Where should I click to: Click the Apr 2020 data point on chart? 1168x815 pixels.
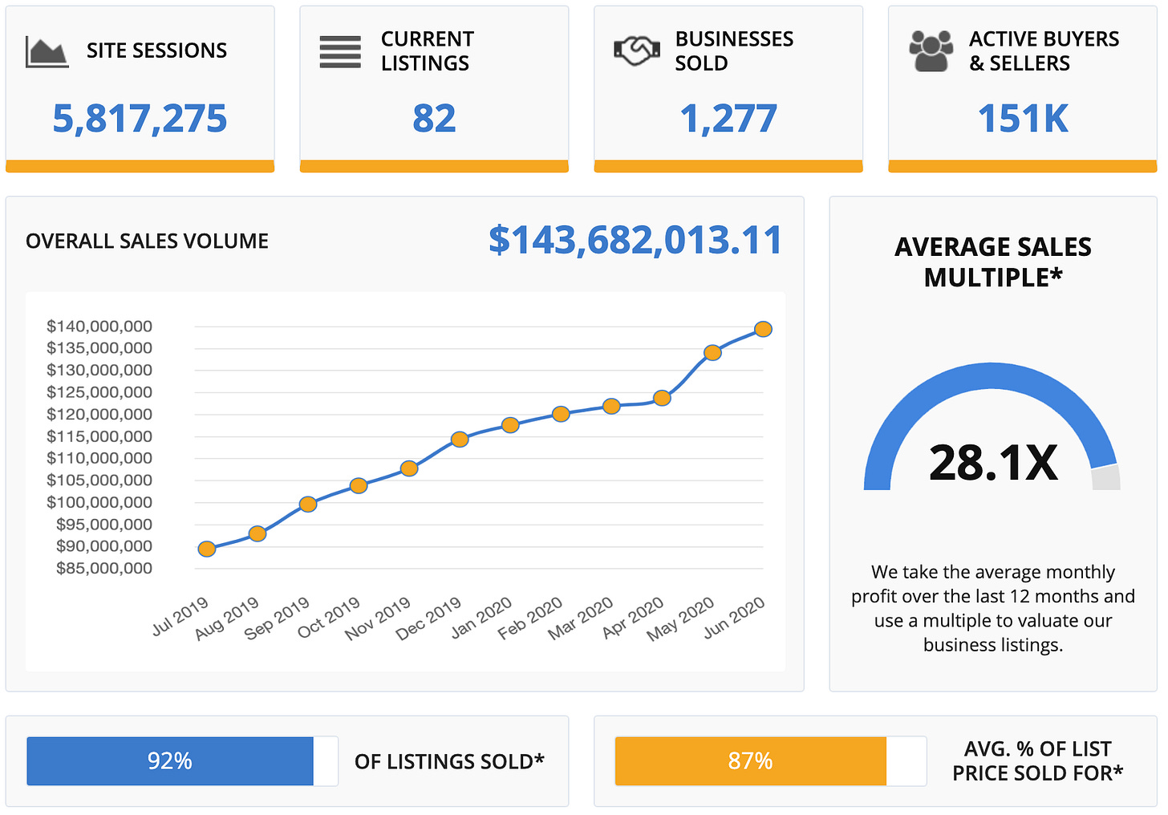[662, 398]
